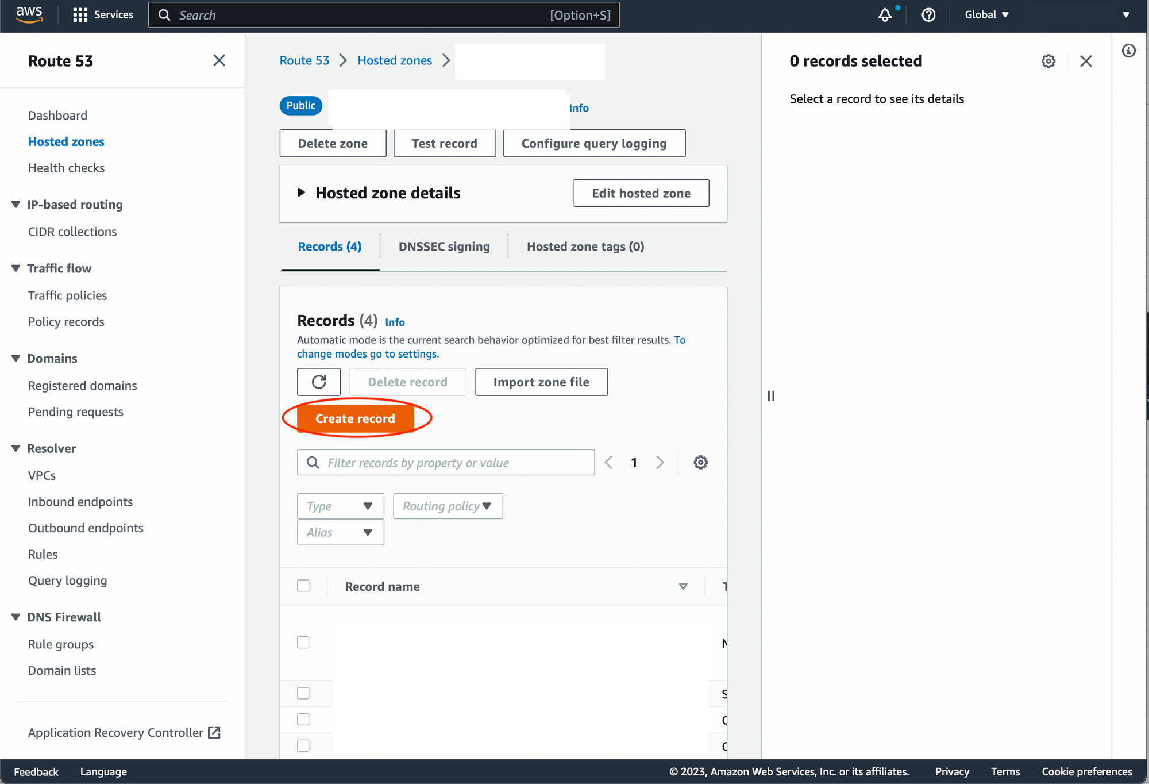The image size is (1149, 784).
Task: Click Route 53 breadcrumb link
Action: click(304, 60)
